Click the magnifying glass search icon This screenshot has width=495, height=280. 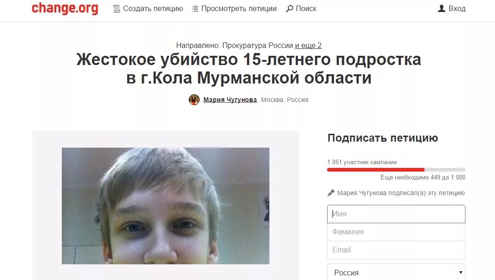pos(290,9)
